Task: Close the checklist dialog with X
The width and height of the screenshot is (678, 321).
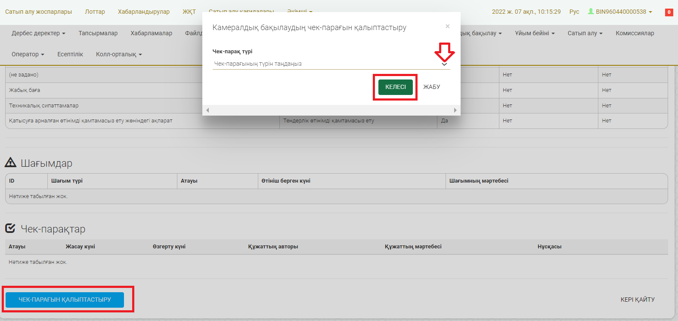Action: click(447, 27)
